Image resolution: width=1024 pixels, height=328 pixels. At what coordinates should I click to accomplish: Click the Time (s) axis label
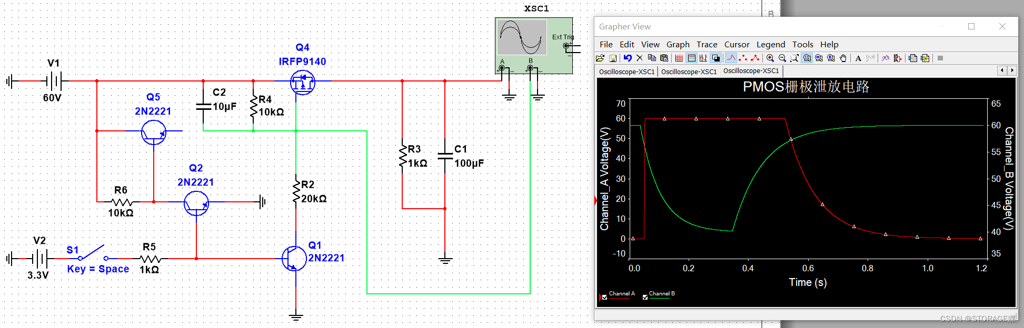(x=808, y=282)
